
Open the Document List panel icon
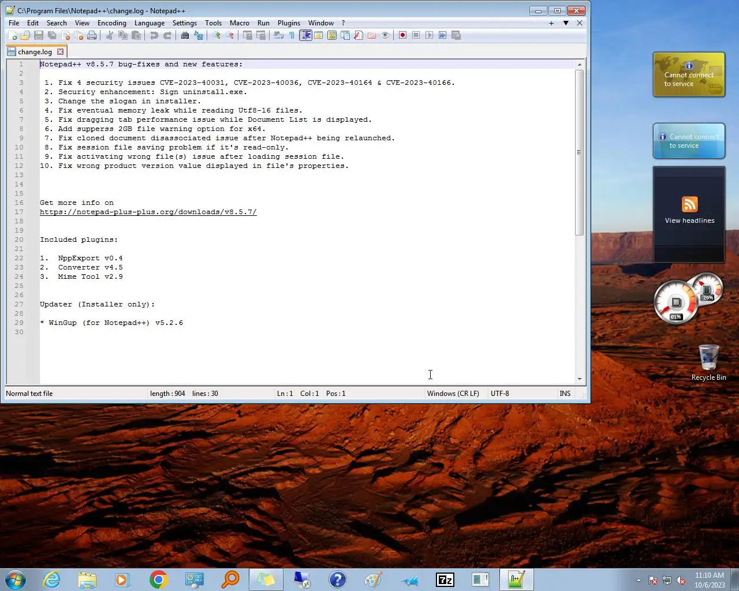tap(345, 35)
